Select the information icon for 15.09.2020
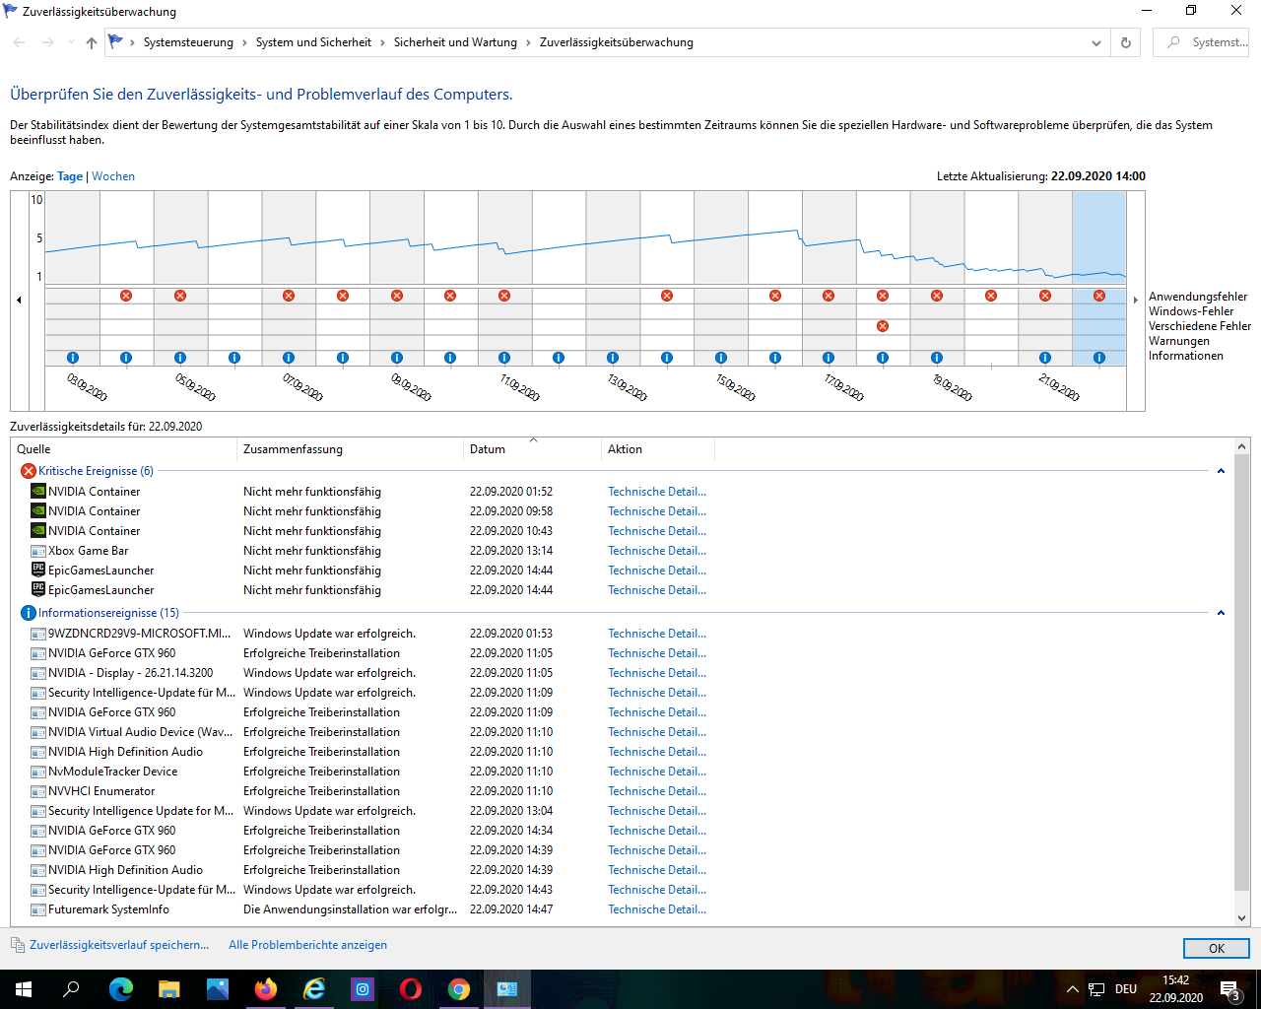 721,358
